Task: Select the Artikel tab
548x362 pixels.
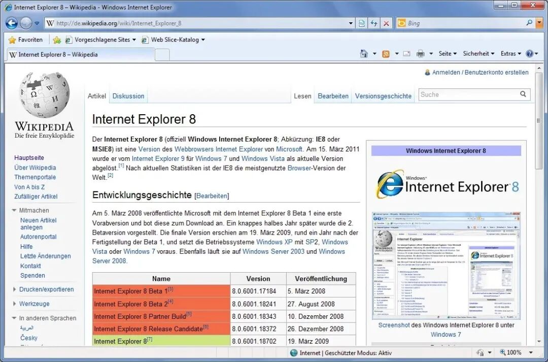Action: point(97,96)
